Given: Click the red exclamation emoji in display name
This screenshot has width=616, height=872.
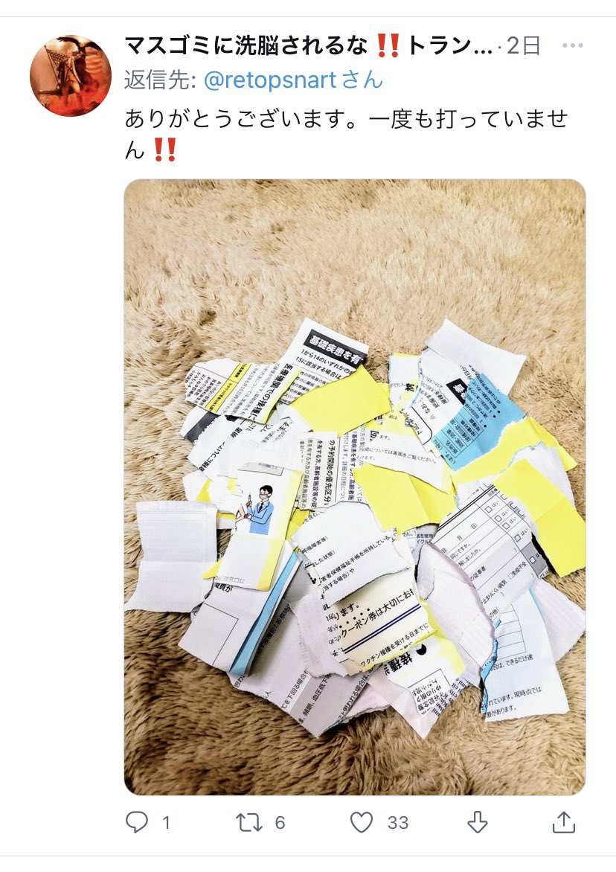Looking at the screenshot, I should tap(388, 45).
